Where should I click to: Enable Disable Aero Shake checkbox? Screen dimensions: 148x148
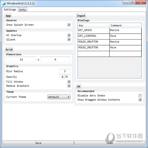coord(140,96)
